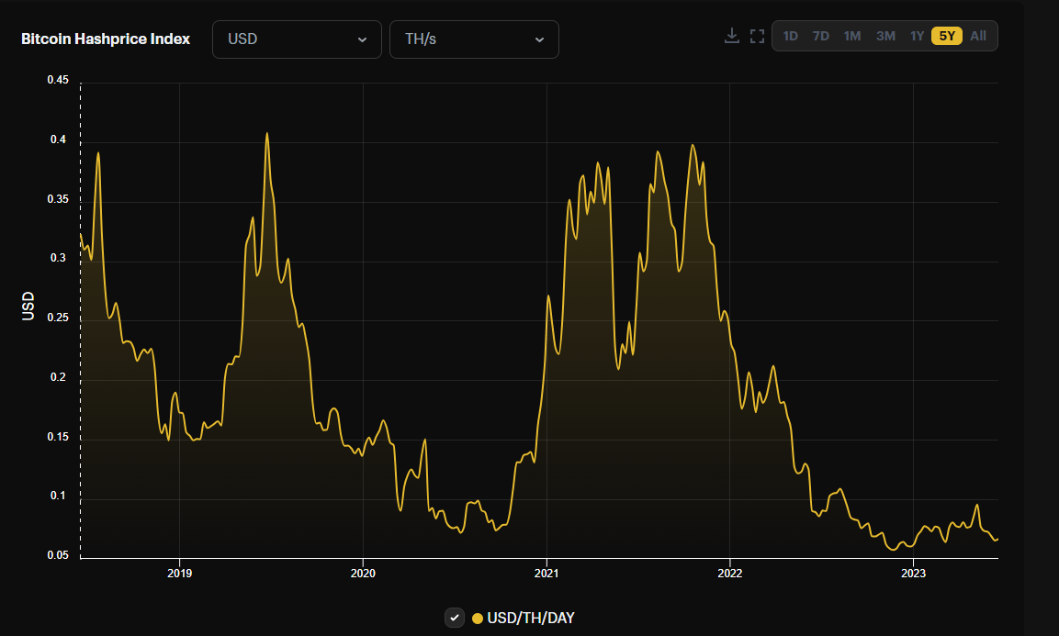Choose the 5Y time range
The height and width of the screenshot is (636, 1059).
(x=947, y=37)
